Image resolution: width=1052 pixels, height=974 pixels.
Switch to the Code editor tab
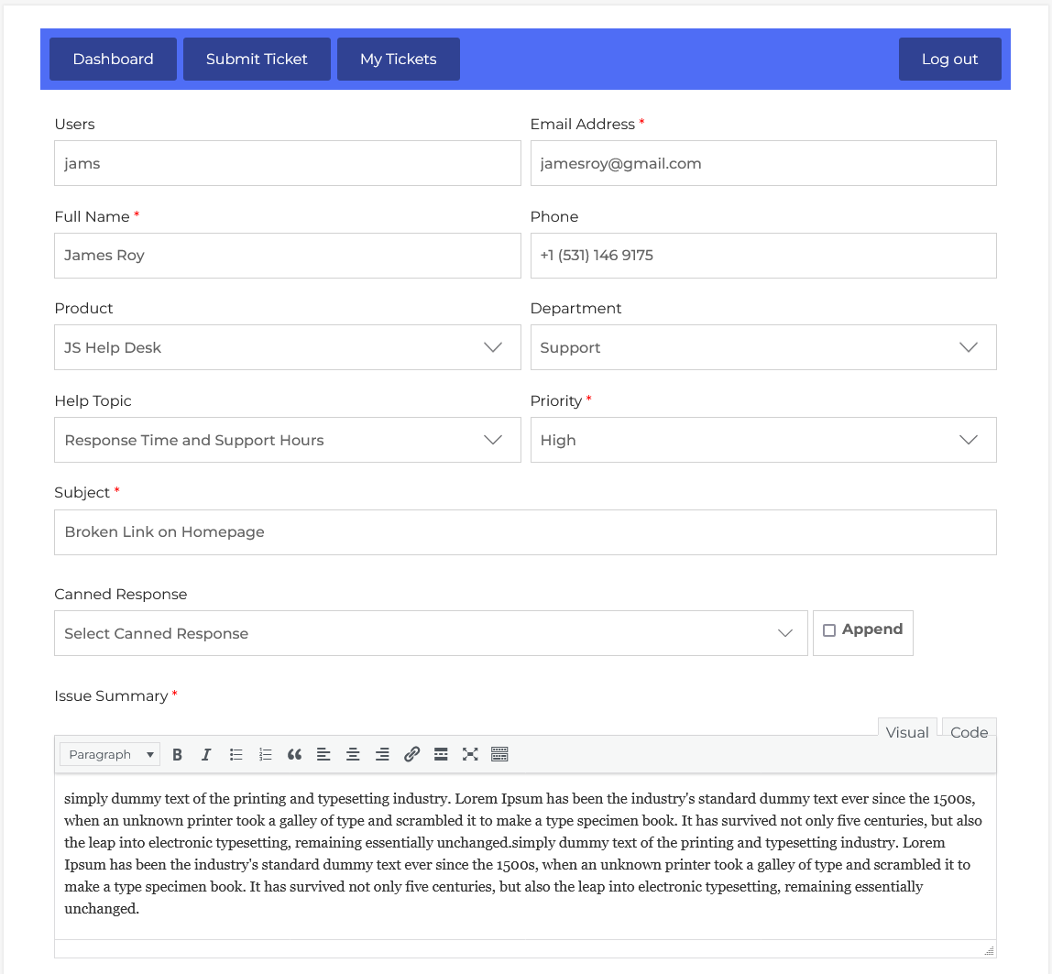[969, 732]
